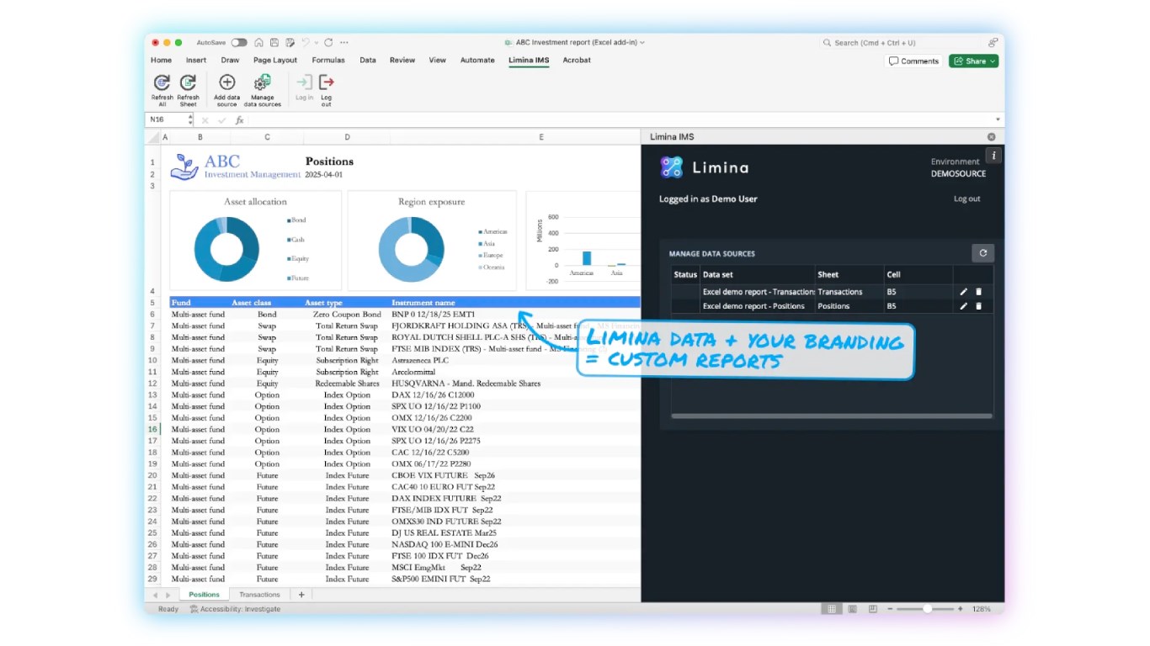Screen dimensions: 1150x646
Task: Open the Draw ribbon tab
Action: [x=230, y=61]
